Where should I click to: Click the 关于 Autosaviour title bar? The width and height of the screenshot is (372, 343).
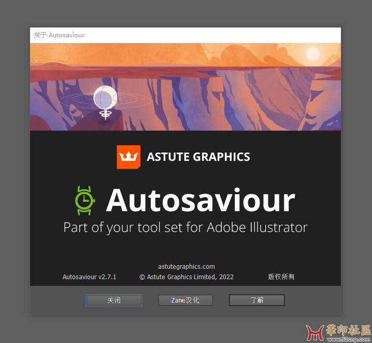point(185,35)
